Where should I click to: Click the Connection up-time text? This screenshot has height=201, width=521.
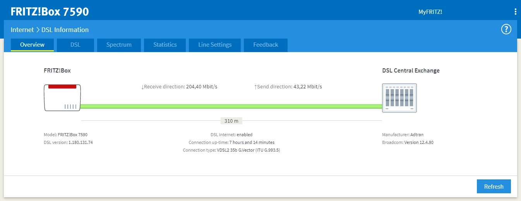point(231,142)
